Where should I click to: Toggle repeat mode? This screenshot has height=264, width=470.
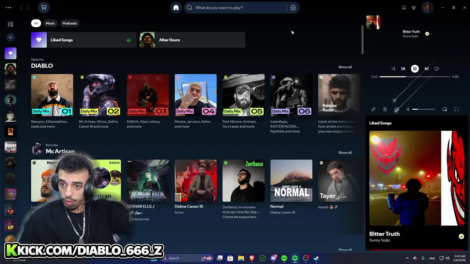[436, 69]
